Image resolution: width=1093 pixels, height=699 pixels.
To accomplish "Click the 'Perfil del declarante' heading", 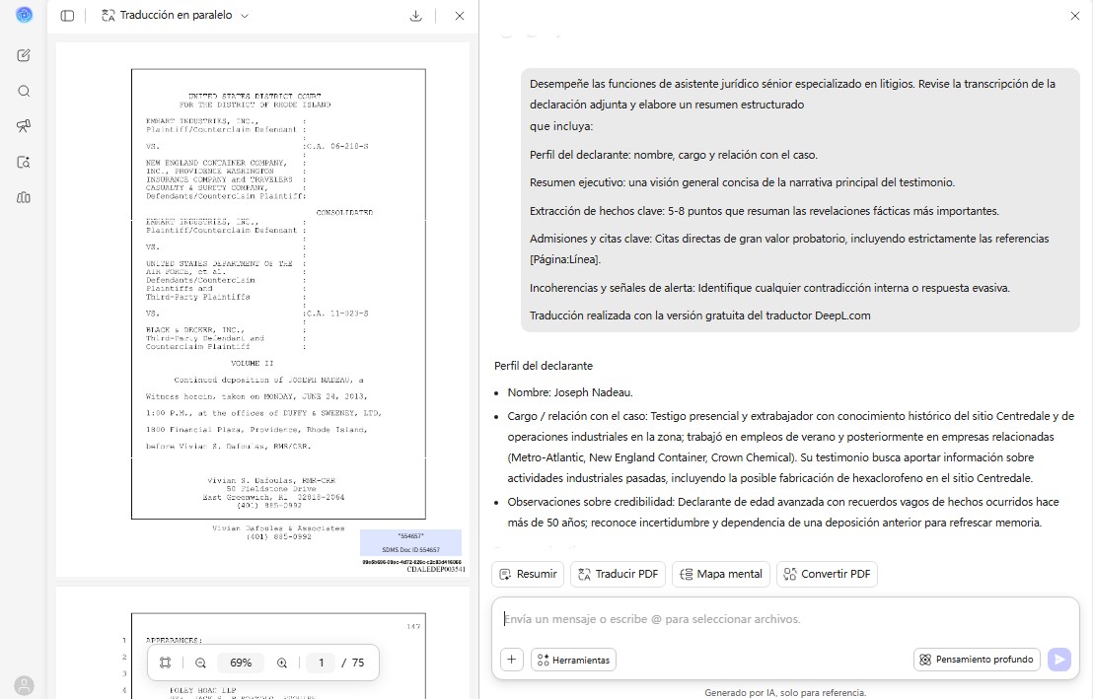I will tap(543, 366).
